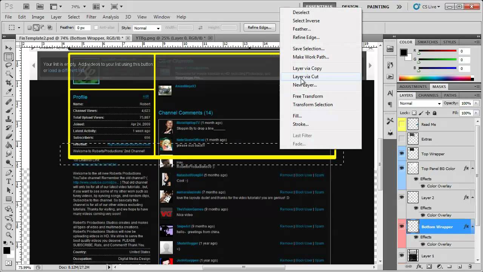Open the Paragraph panel icon

pyautogui.click(x=390, y=104)
